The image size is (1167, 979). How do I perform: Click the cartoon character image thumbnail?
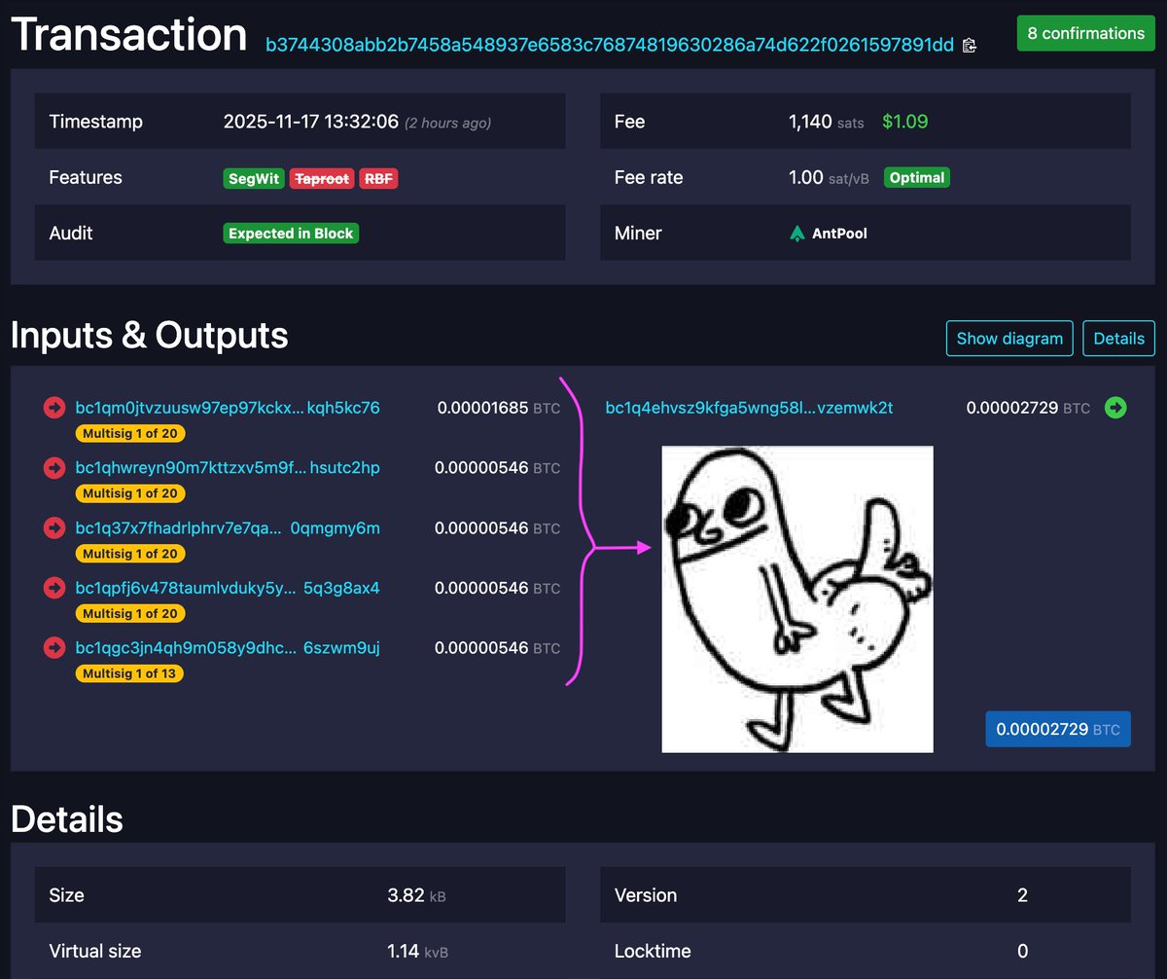coord(797,599)
